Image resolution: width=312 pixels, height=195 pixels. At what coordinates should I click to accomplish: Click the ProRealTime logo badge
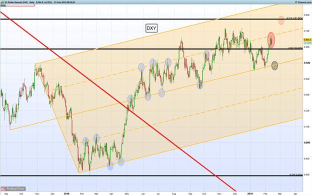[13, 188]
